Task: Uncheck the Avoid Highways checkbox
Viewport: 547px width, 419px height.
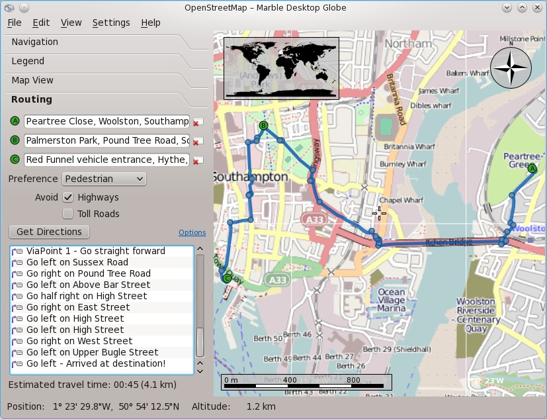Action: (x=67, y=197)
